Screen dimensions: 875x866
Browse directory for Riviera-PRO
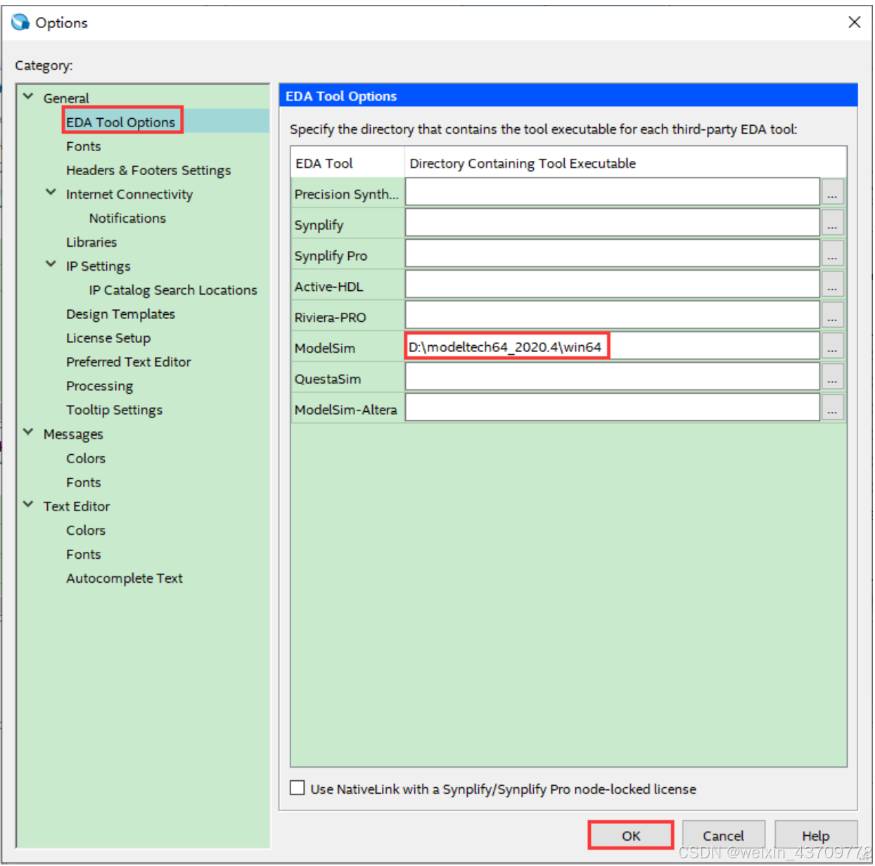point(832,316)
